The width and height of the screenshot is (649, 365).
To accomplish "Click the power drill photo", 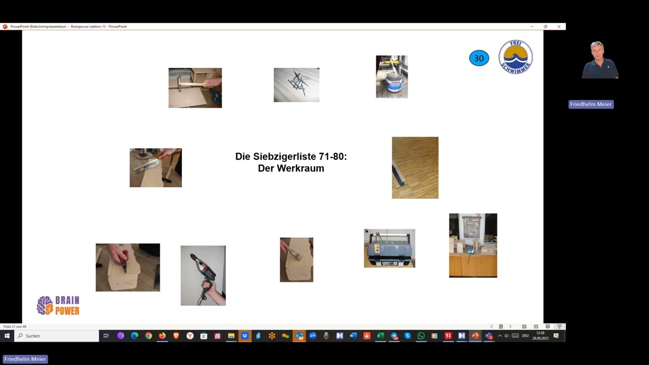I will pos(203,276).
